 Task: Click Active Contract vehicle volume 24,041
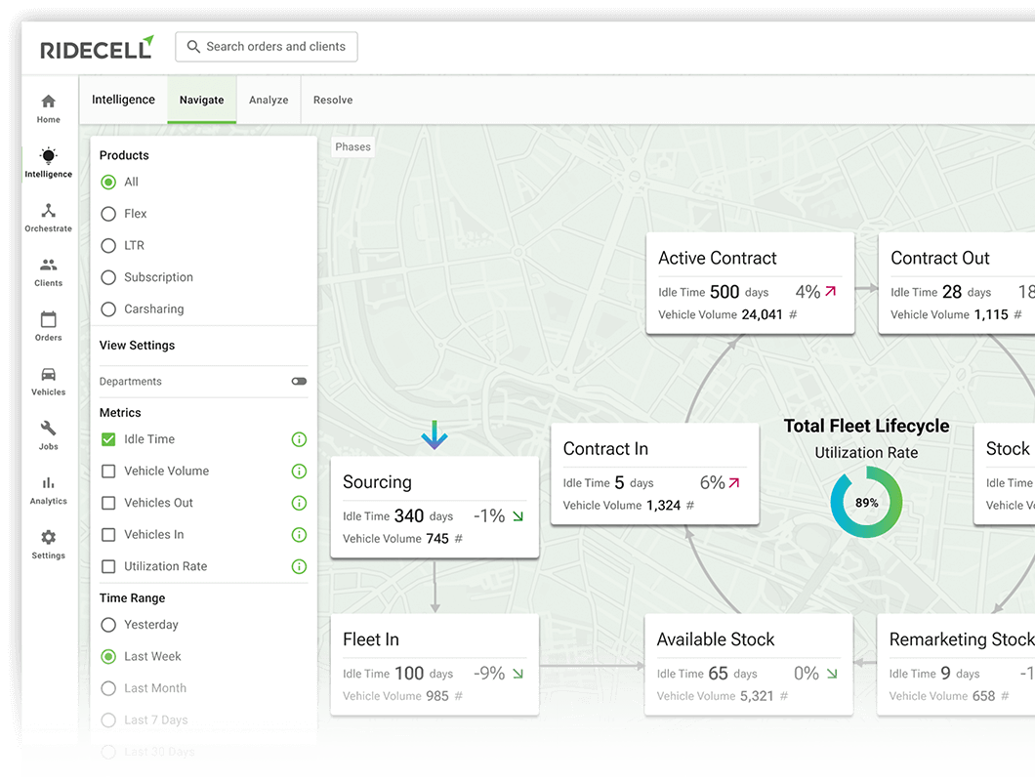pos(762,314)
